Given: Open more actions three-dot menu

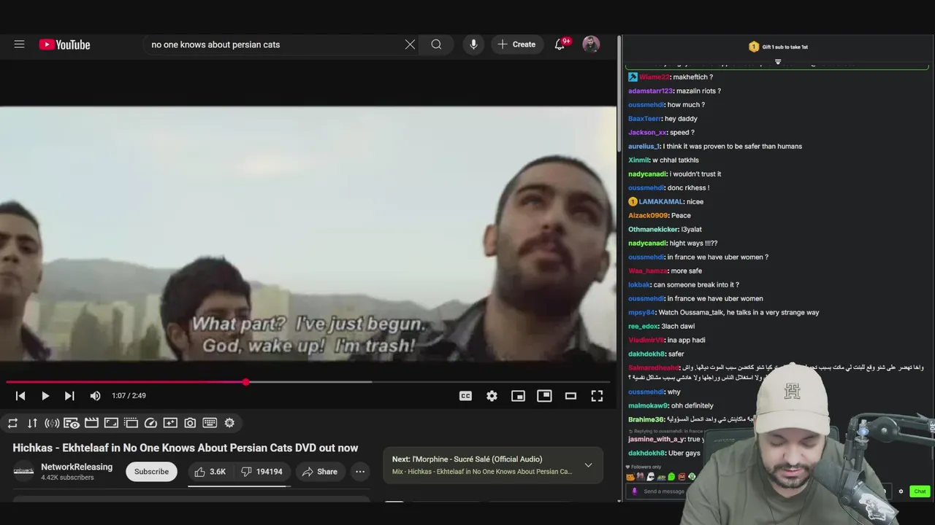Looking at the screenshot, I should [x=360, y=472].
